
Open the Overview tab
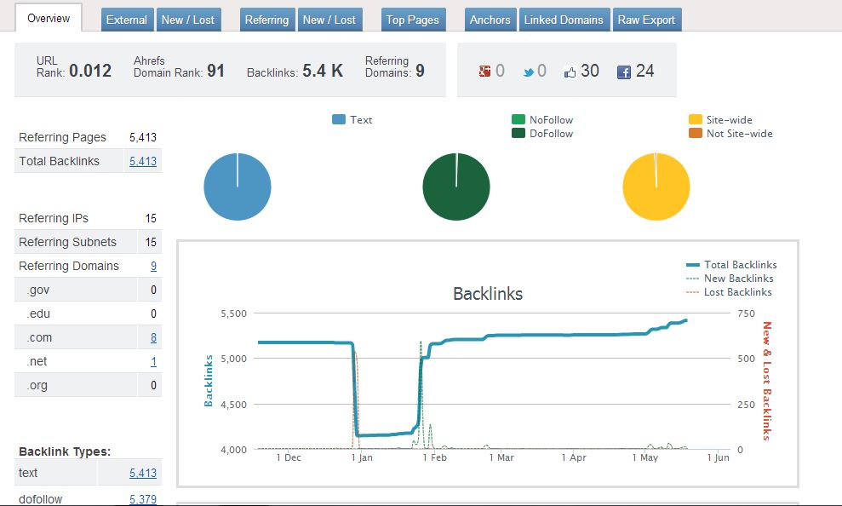point(49,18)
